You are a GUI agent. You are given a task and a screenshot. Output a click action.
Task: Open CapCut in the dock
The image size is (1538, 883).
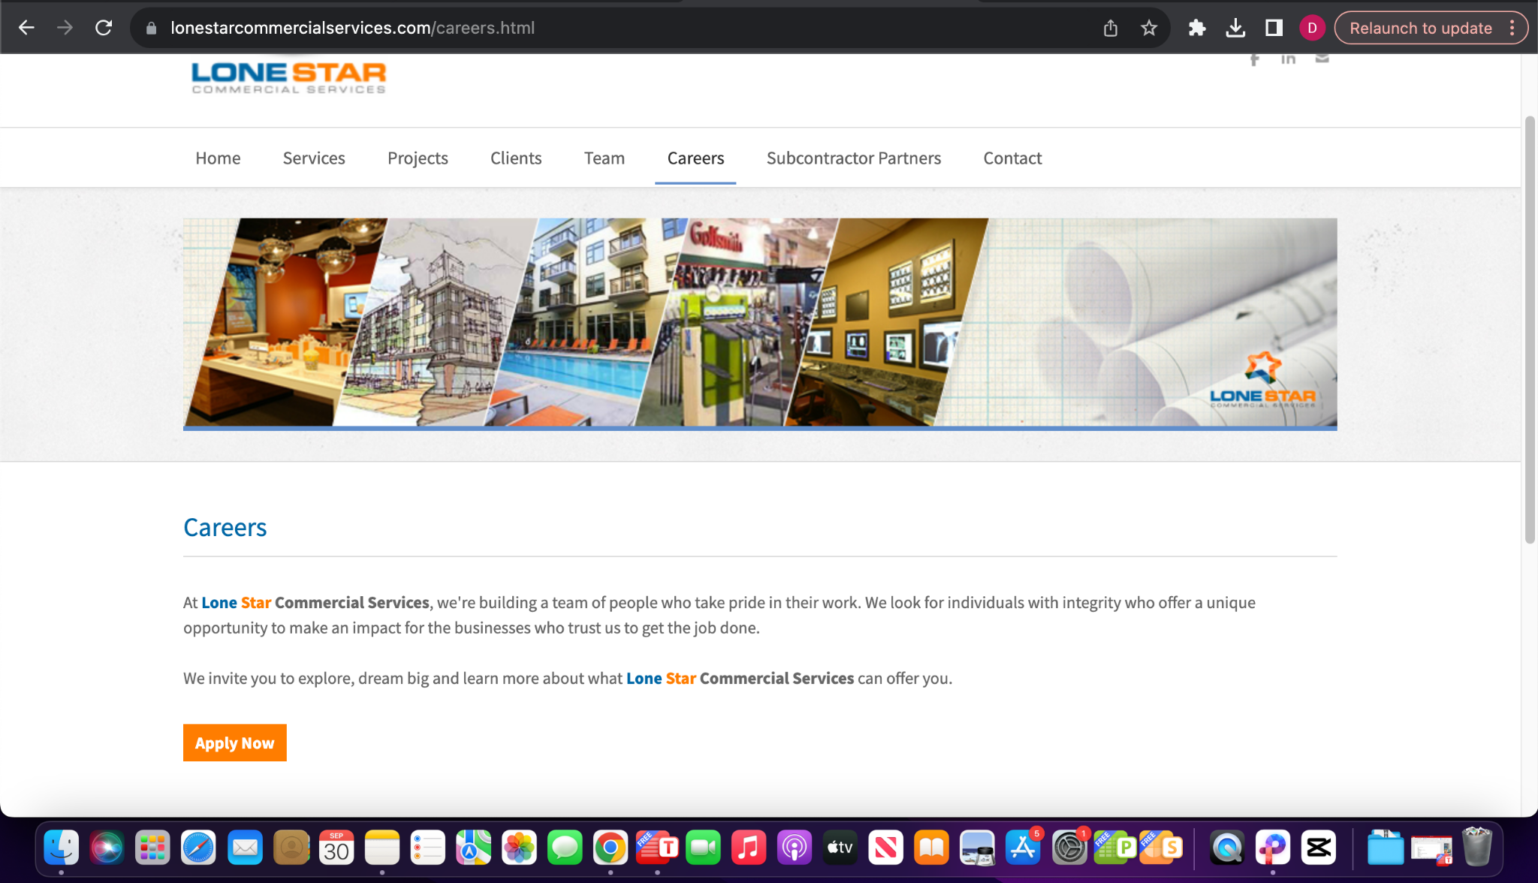tap(1319, 848)
